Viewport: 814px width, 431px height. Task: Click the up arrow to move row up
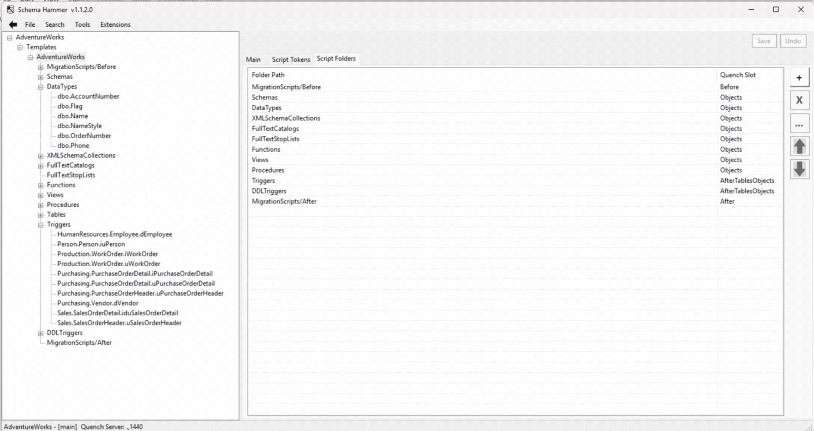tap(799, 146)
